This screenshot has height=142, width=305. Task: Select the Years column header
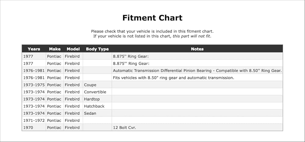[x=34, y=49]
